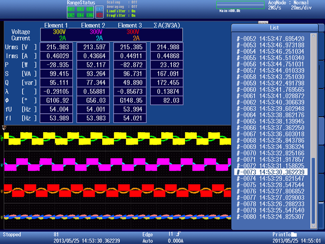Select the blue CH7 range indicator
The width and height of the screenshot is (325, 244).
[99, 9]
